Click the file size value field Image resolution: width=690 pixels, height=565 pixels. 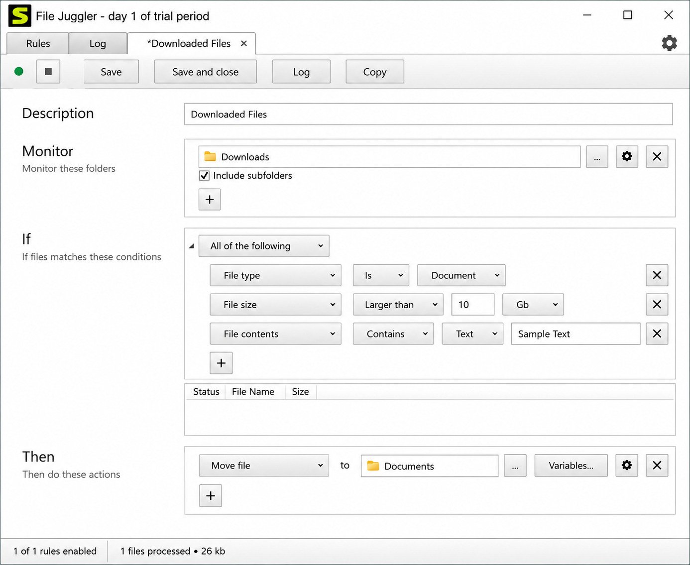473,305
